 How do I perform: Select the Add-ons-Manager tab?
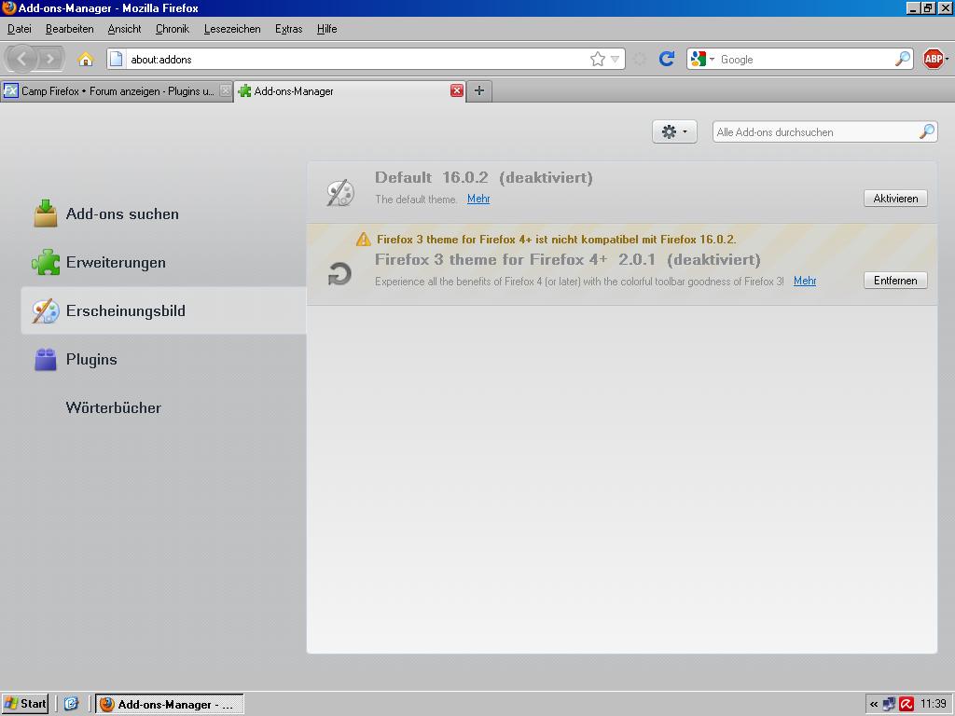[x=351, y=90]
